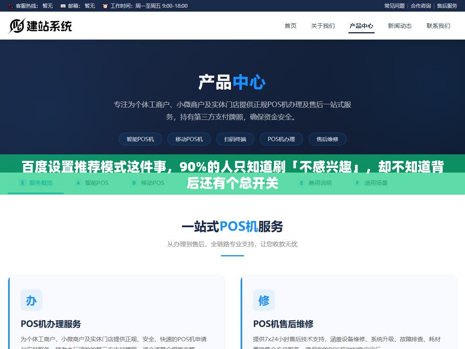
Task: Click the clock icon beside 工作时间
Action: [105, 6]
